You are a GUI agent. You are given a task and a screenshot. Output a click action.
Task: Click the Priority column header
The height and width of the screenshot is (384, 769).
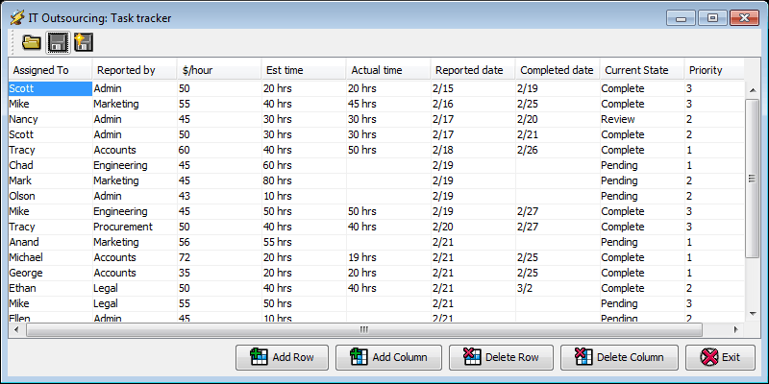click(x=714, y=70)
